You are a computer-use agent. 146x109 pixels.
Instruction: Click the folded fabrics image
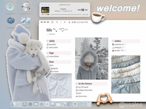126,74
